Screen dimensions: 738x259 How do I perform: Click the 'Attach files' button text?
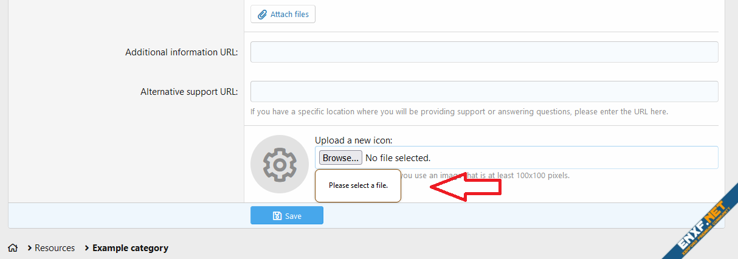click(x=289, y=14)
